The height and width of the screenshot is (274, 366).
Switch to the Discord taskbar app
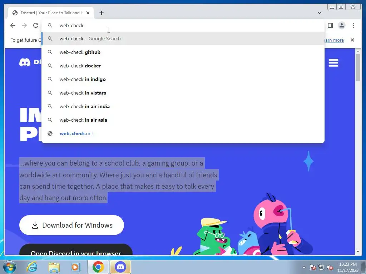[x=120, y=267]
